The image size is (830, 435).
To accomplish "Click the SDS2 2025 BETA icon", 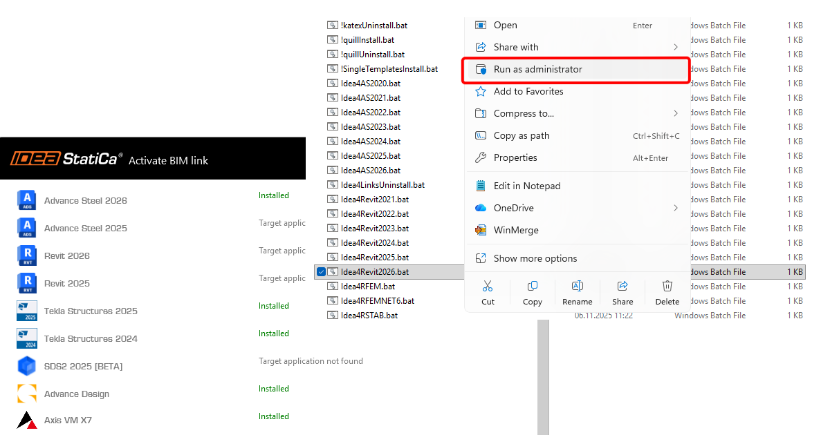I will [27, 366].
